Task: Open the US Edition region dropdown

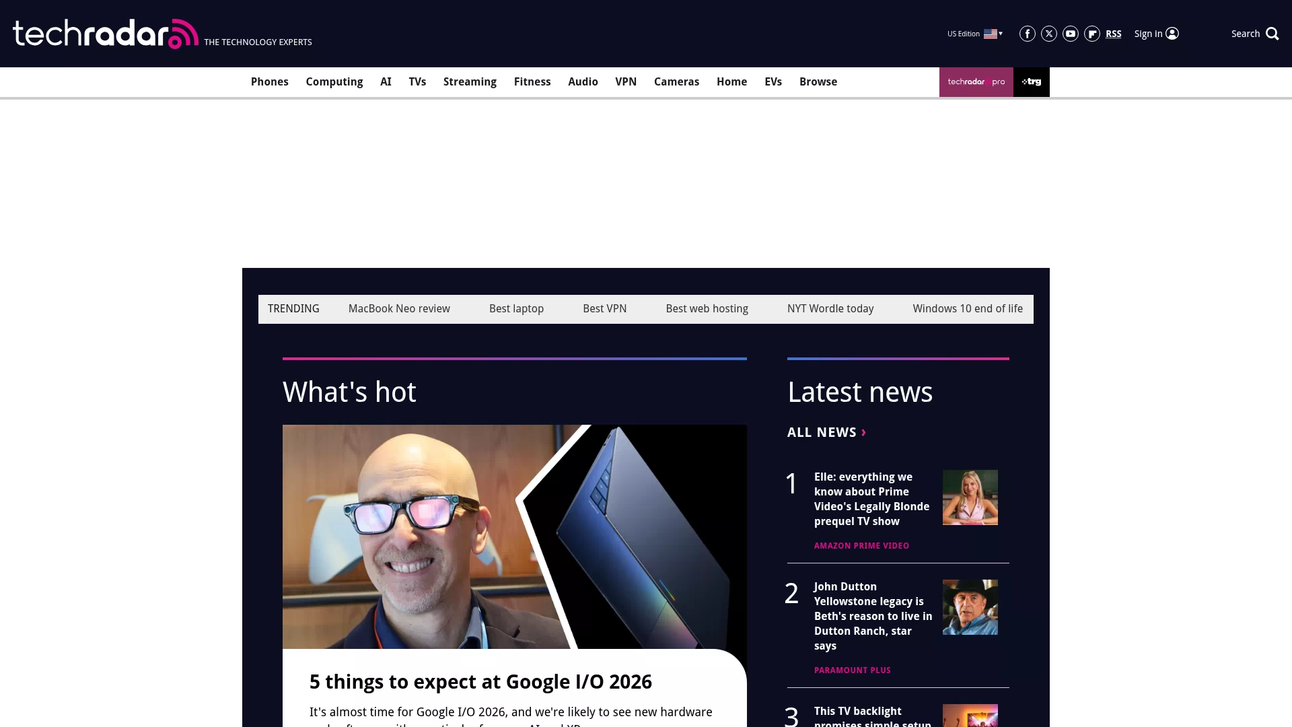Action: coord(975,34)
